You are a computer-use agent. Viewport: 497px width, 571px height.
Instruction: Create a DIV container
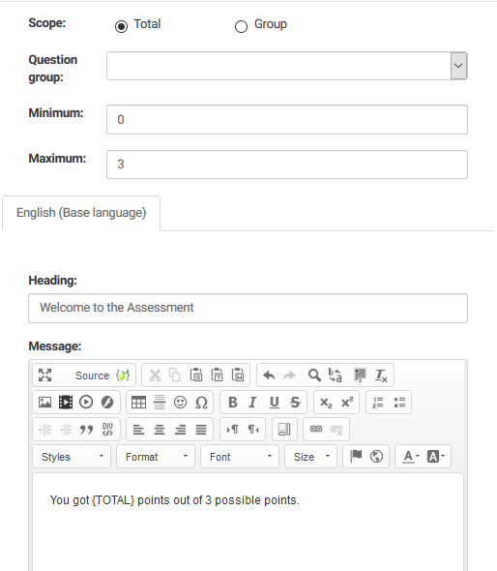[107, 430]
